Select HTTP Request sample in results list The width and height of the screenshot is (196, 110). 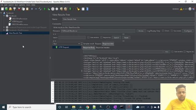coord(64,47)
